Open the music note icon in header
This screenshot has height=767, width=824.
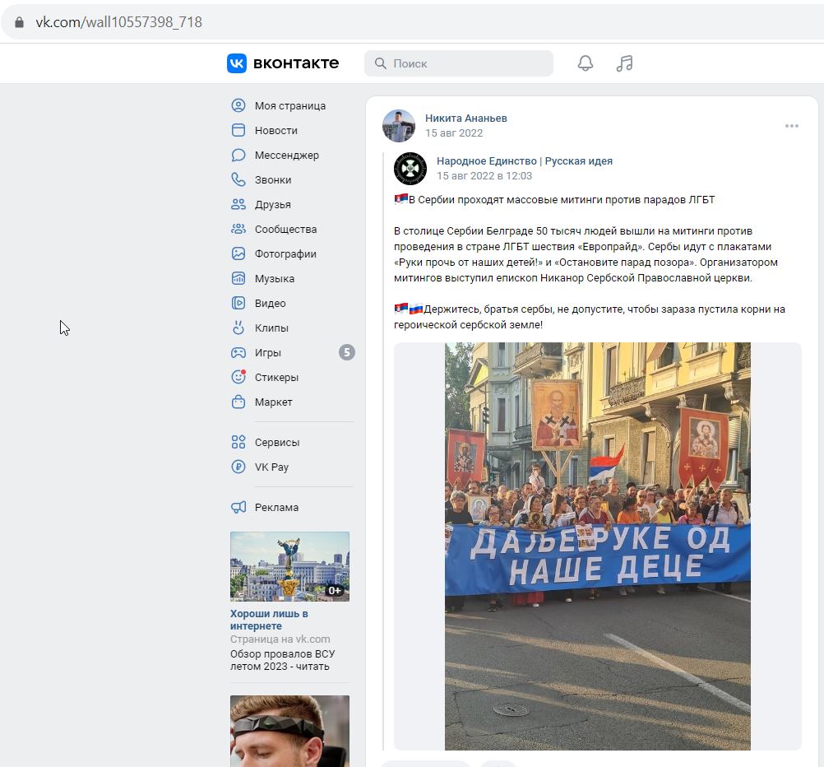(624, 63)
